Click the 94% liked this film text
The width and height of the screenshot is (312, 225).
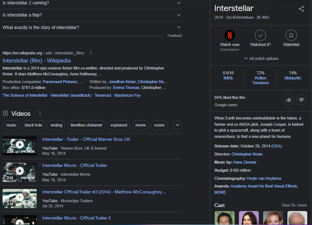click(230, 98)
